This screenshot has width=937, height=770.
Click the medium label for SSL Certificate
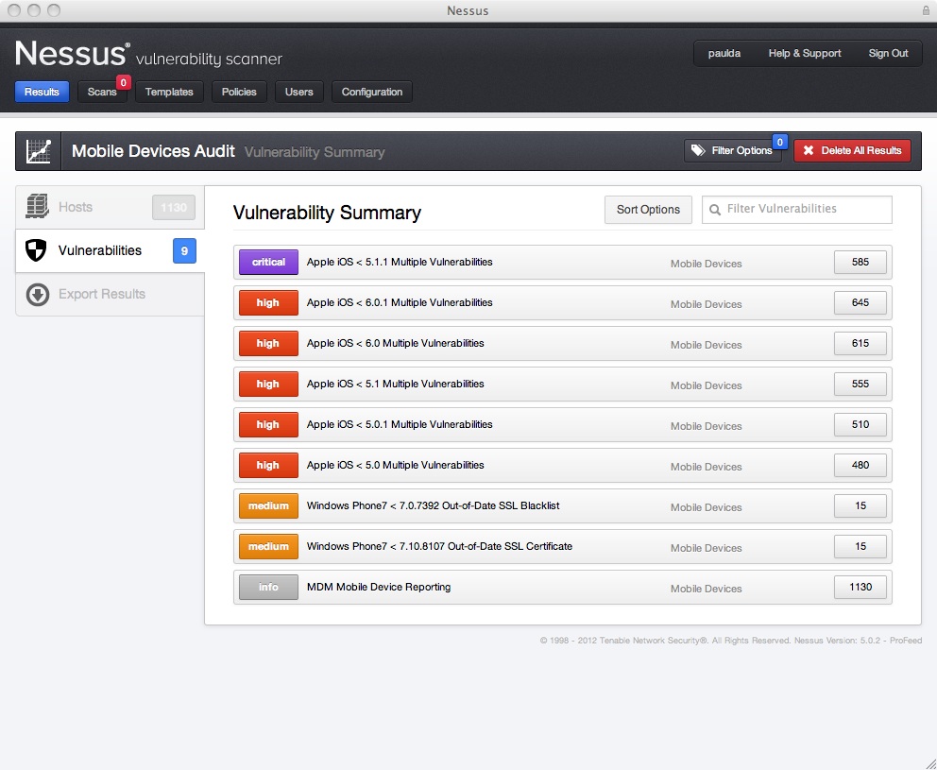click(x=268, y=546)
